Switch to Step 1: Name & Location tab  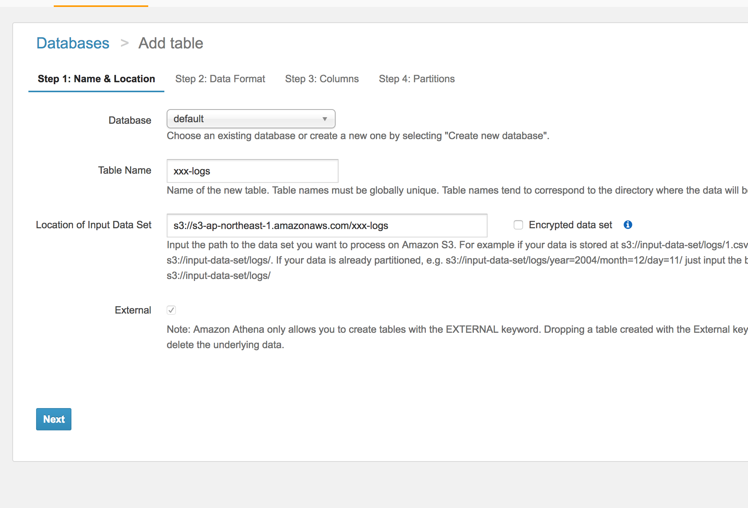(96, 79)
